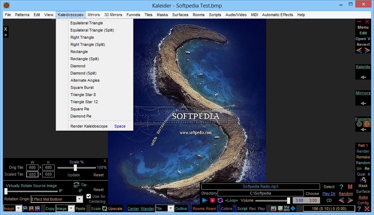This screenshot has width=374, height=215.
Task: Click the Play Dir link
Action: tap(329, 193)
